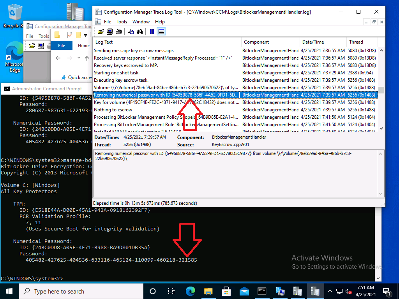
Task: Select 'Starting one shot task.' log row
Action: (235, 73)
